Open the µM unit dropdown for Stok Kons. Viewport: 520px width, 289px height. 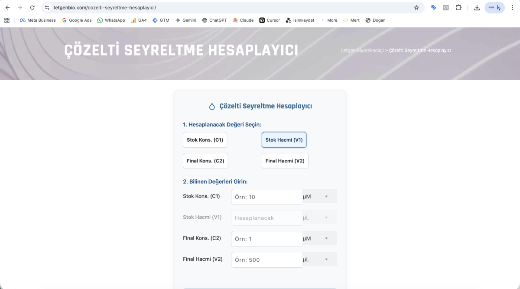pyautogui.click(x=319, y=196)
